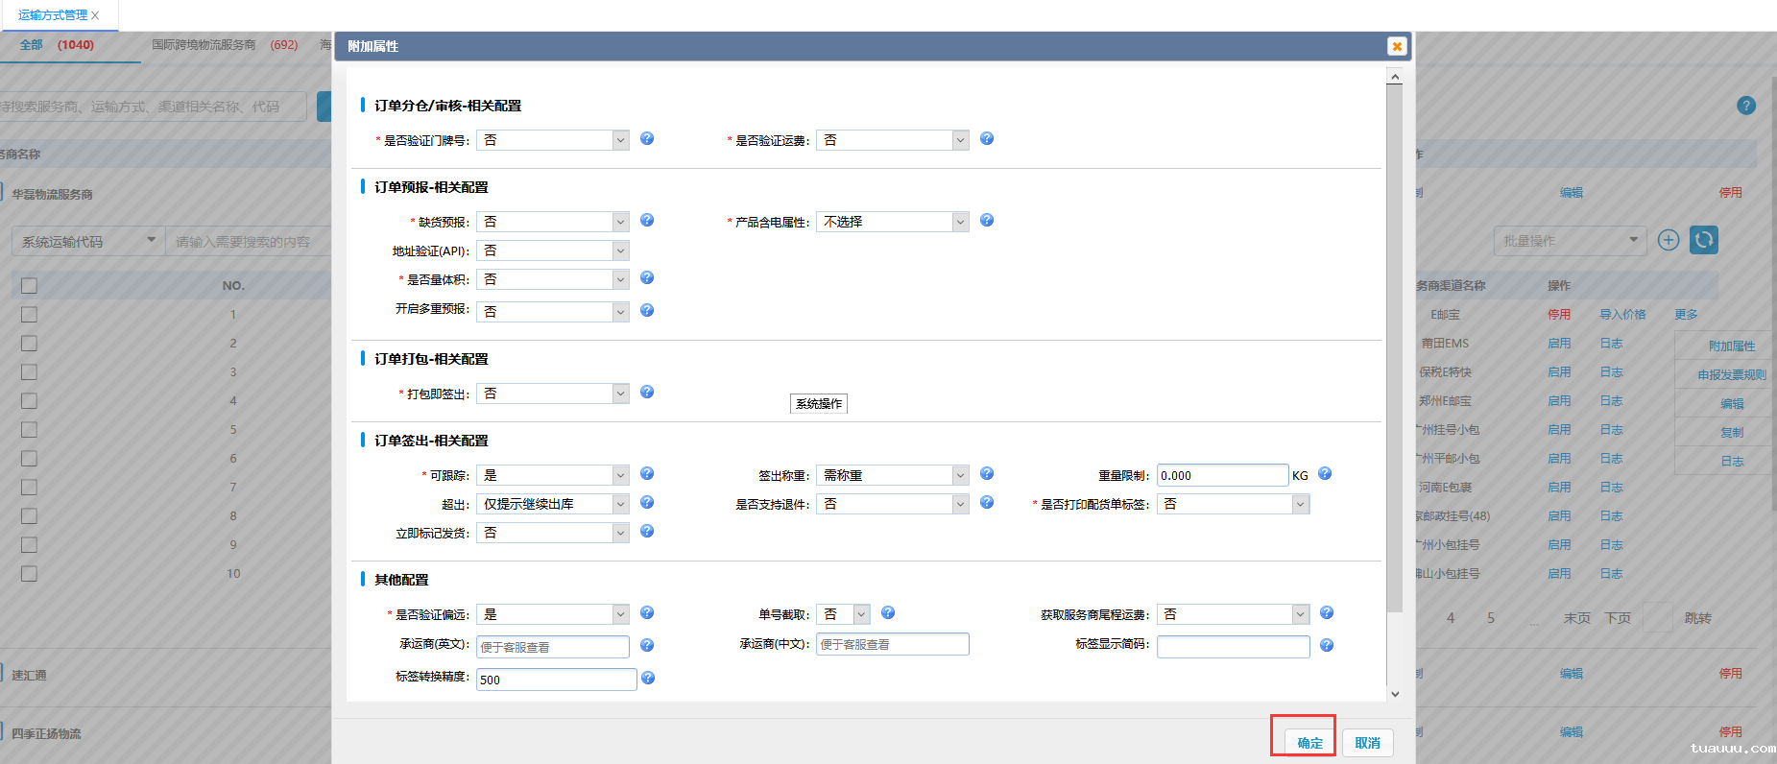The image size is (1777, 764).
Task: Click the 确定 confirm button
Action: [1309, 743]
